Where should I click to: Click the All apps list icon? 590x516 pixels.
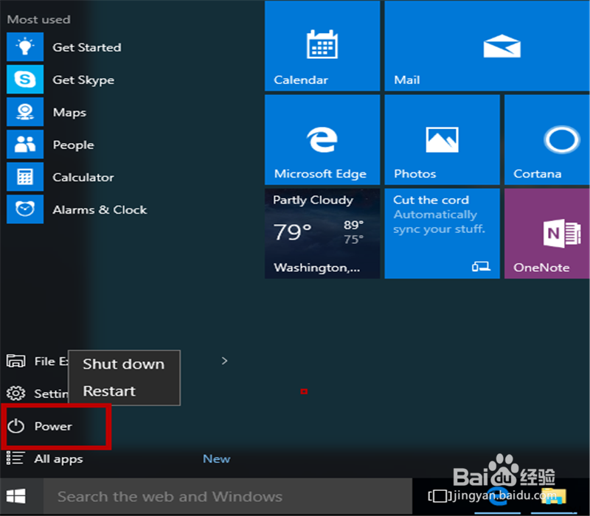point(15,459)
